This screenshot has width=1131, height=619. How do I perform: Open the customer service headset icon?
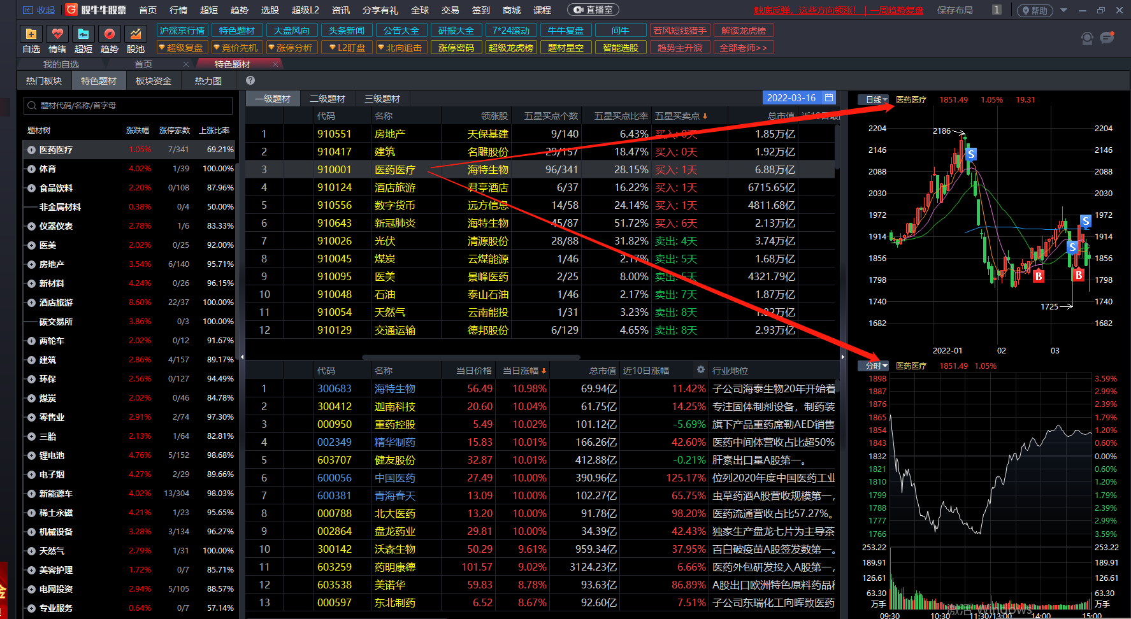point(1087,38)
